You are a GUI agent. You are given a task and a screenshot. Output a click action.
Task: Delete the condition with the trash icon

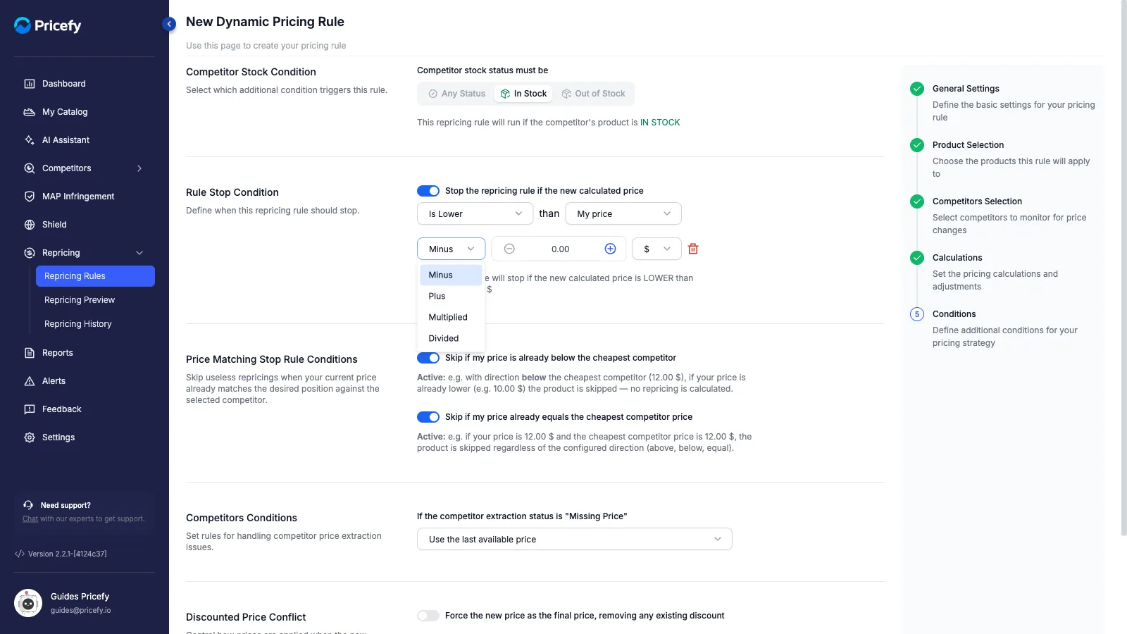point(693,249)
